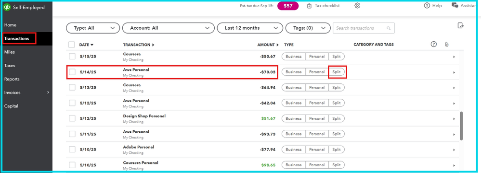
Task: Mark 5/15/25 Coursera as Business
Action: 294,57
